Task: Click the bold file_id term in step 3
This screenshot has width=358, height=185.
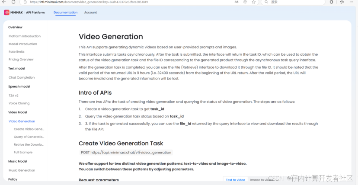Action: 185,124
